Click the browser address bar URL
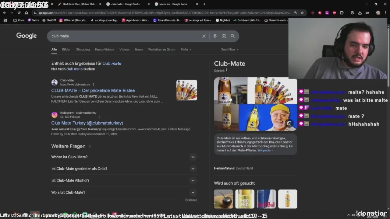 165,13
